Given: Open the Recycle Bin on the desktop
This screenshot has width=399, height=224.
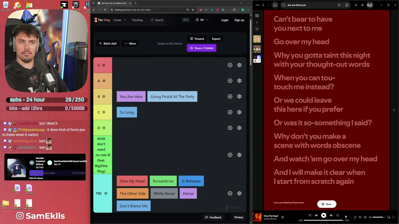Looking at the screenshot, I should (x=6, y=6).
